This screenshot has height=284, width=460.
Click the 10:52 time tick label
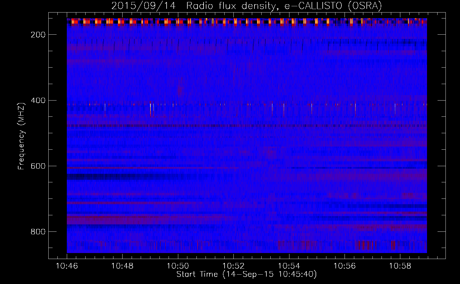point(233,266)
